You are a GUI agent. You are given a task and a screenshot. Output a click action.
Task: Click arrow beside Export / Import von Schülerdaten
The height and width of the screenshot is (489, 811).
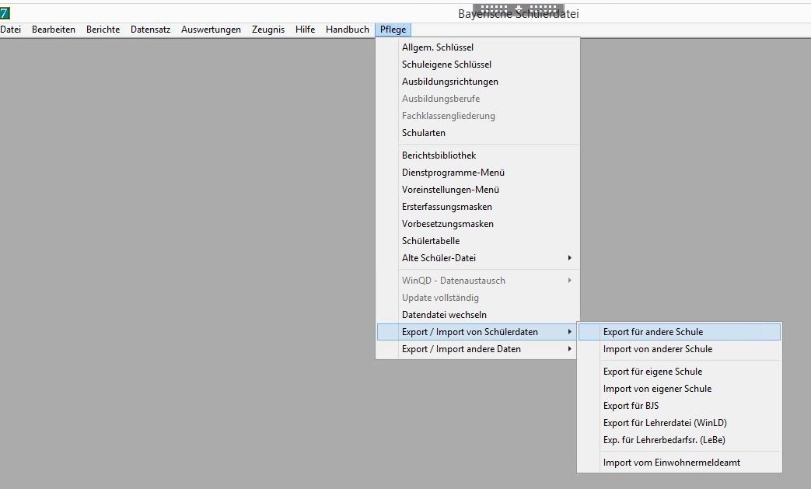569,332
